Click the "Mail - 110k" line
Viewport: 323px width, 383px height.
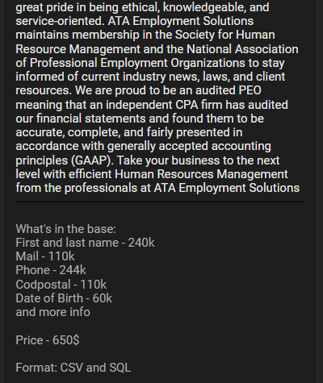(45, 256)
